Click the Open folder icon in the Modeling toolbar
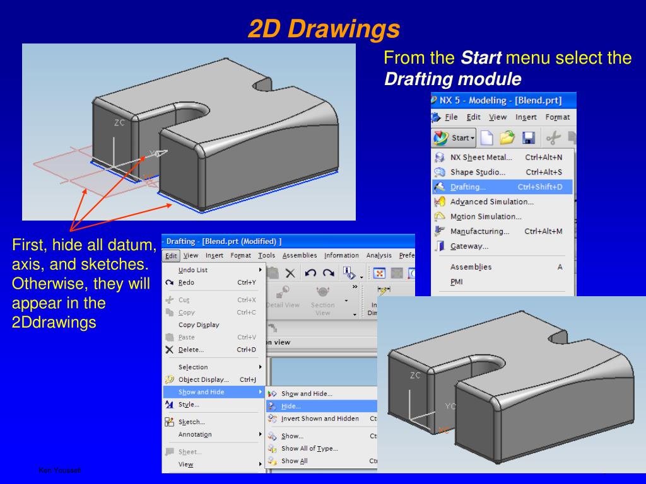 [x=507, y=137]
